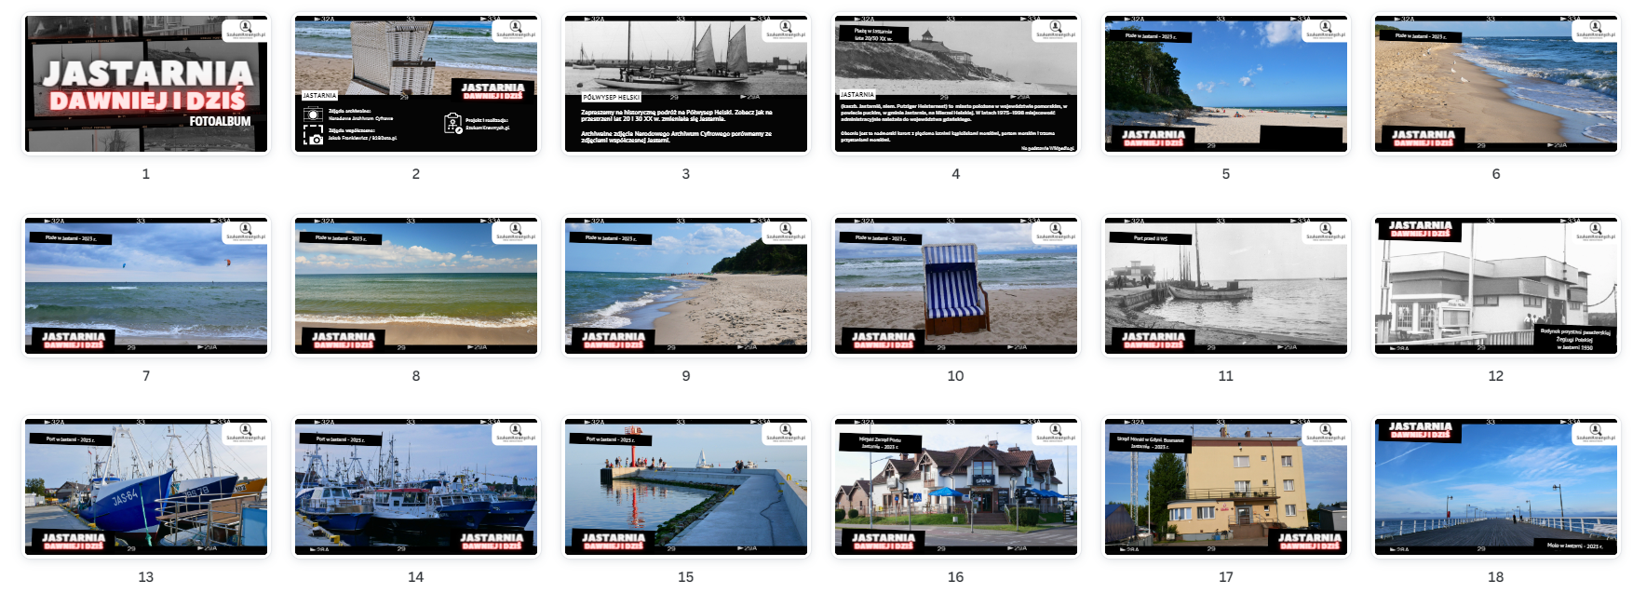
Task: Open the Półwysep Helski sailboats slide
Action: click(x=686, y=84)
